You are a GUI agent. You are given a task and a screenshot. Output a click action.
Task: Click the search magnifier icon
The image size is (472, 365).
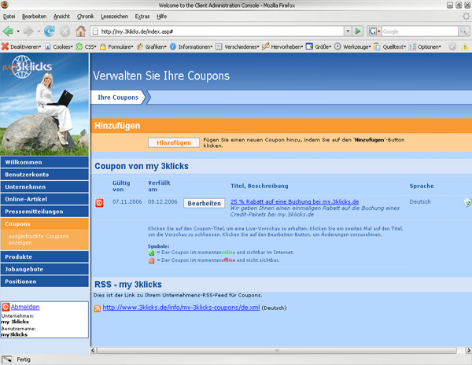[x=463, y=31]
